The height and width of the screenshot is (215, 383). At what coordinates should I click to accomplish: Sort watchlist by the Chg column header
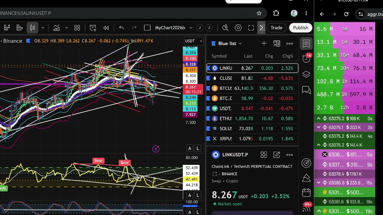269,56
